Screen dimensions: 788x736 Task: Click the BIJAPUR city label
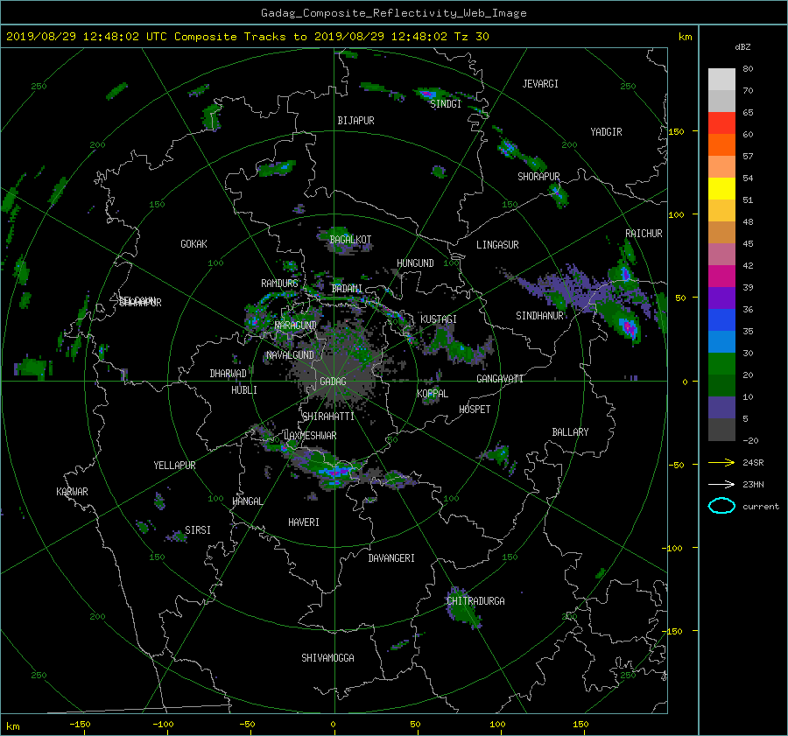coord(355,121)
